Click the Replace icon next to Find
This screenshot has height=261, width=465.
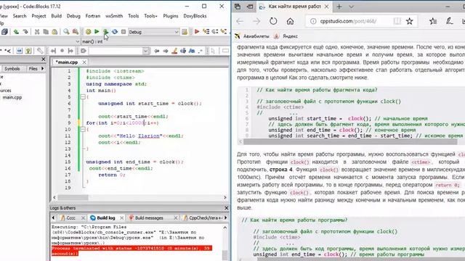pyautogui.click(x=76, y=32)
